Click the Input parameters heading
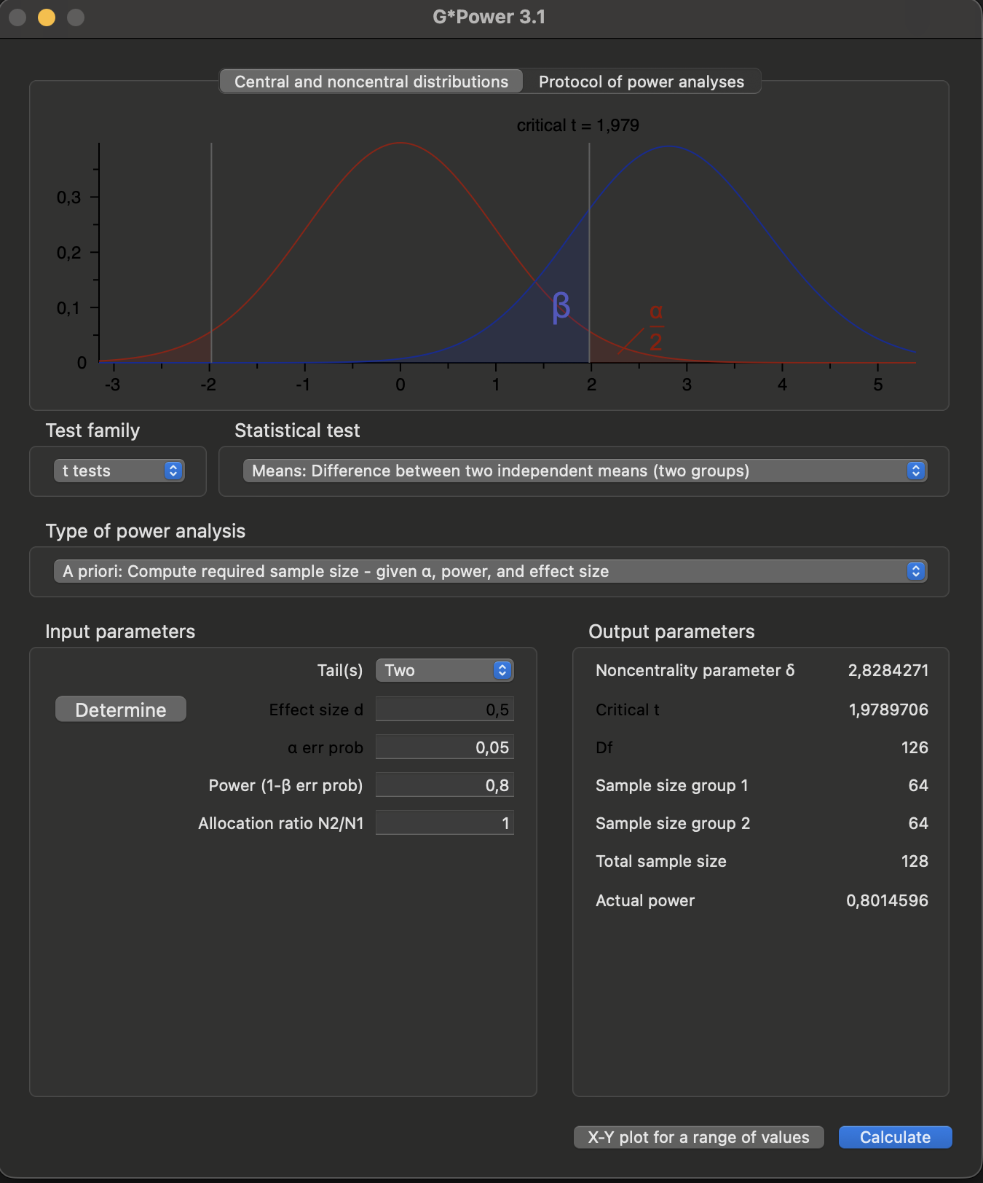 coord(120,632)
